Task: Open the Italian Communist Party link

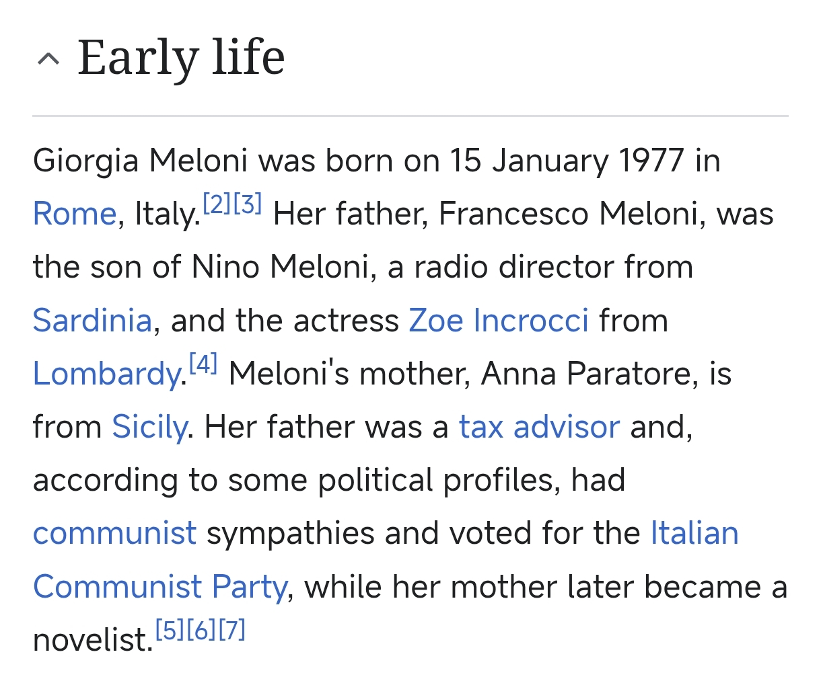Action: click(x=386, y=560)
